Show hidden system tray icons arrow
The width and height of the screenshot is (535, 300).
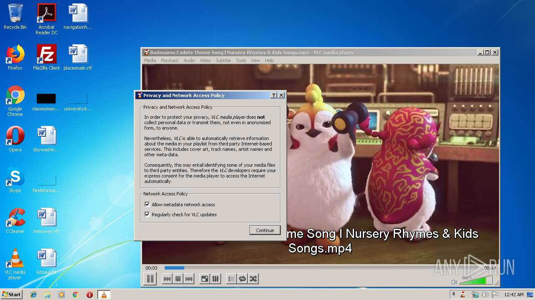(453, 295)
